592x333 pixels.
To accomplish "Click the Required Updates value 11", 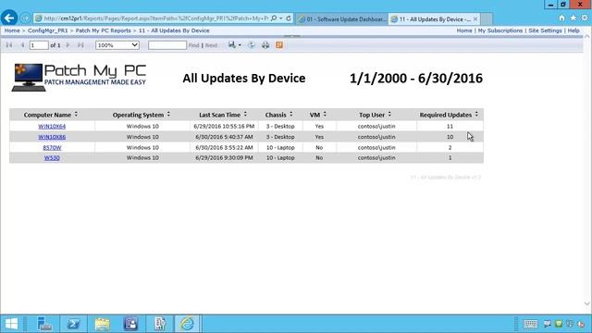I will point(450,126).
